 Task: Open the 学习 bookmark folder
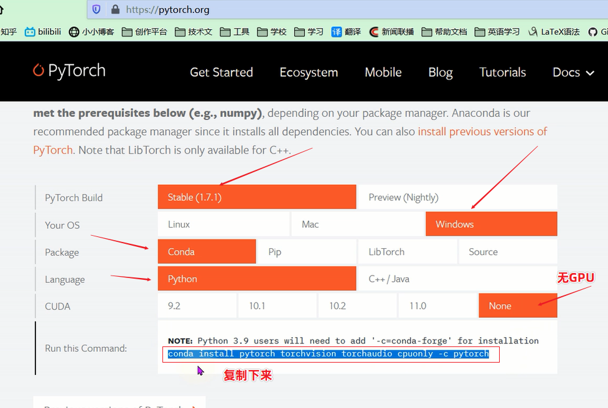coord(309,32)
